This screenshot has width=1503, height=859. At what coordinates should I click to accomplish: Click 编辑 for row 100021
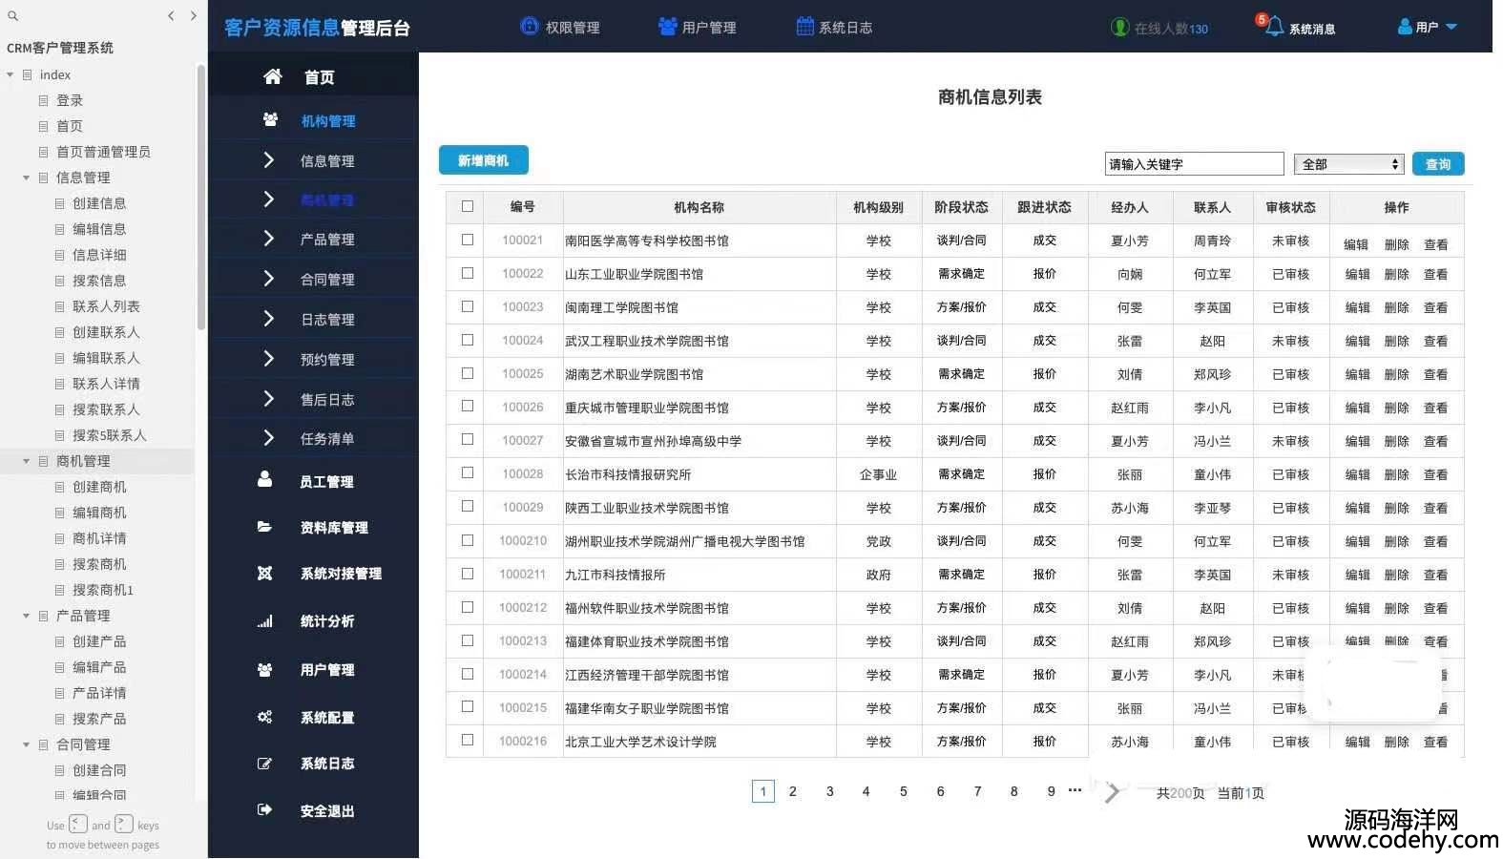pyautogui.click(x=1356, y=244)
